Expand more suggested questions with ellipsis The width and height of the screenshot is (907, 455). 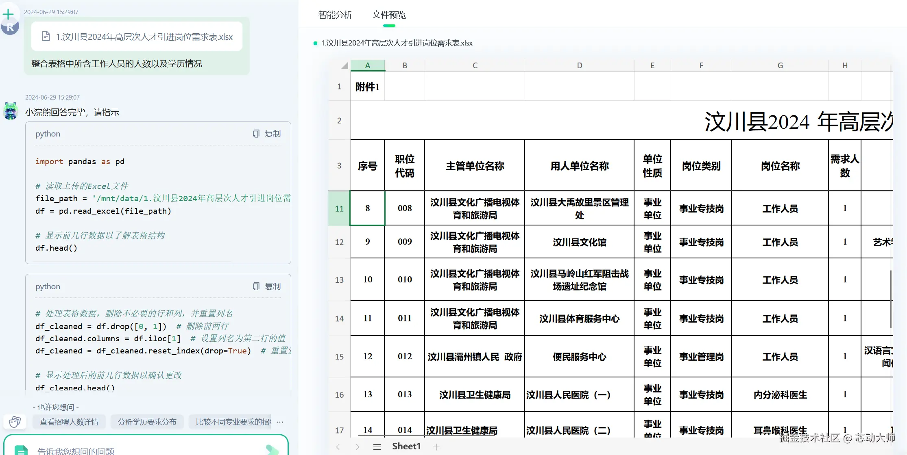(x=280, y=422)
